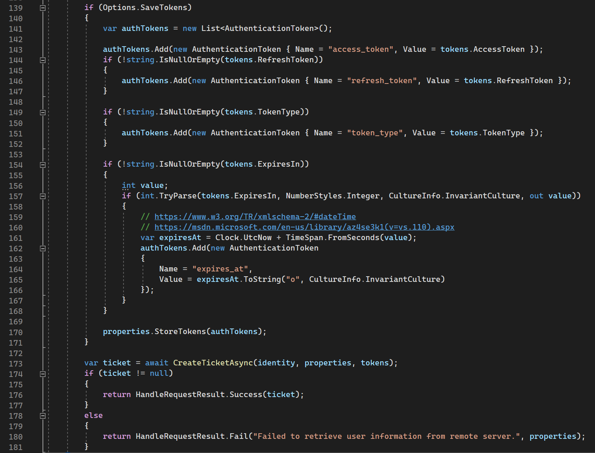This screenshot has width=595, height=453.
Task: Click the else keyword
Action: pyautogui.click(x=93, y=415)
